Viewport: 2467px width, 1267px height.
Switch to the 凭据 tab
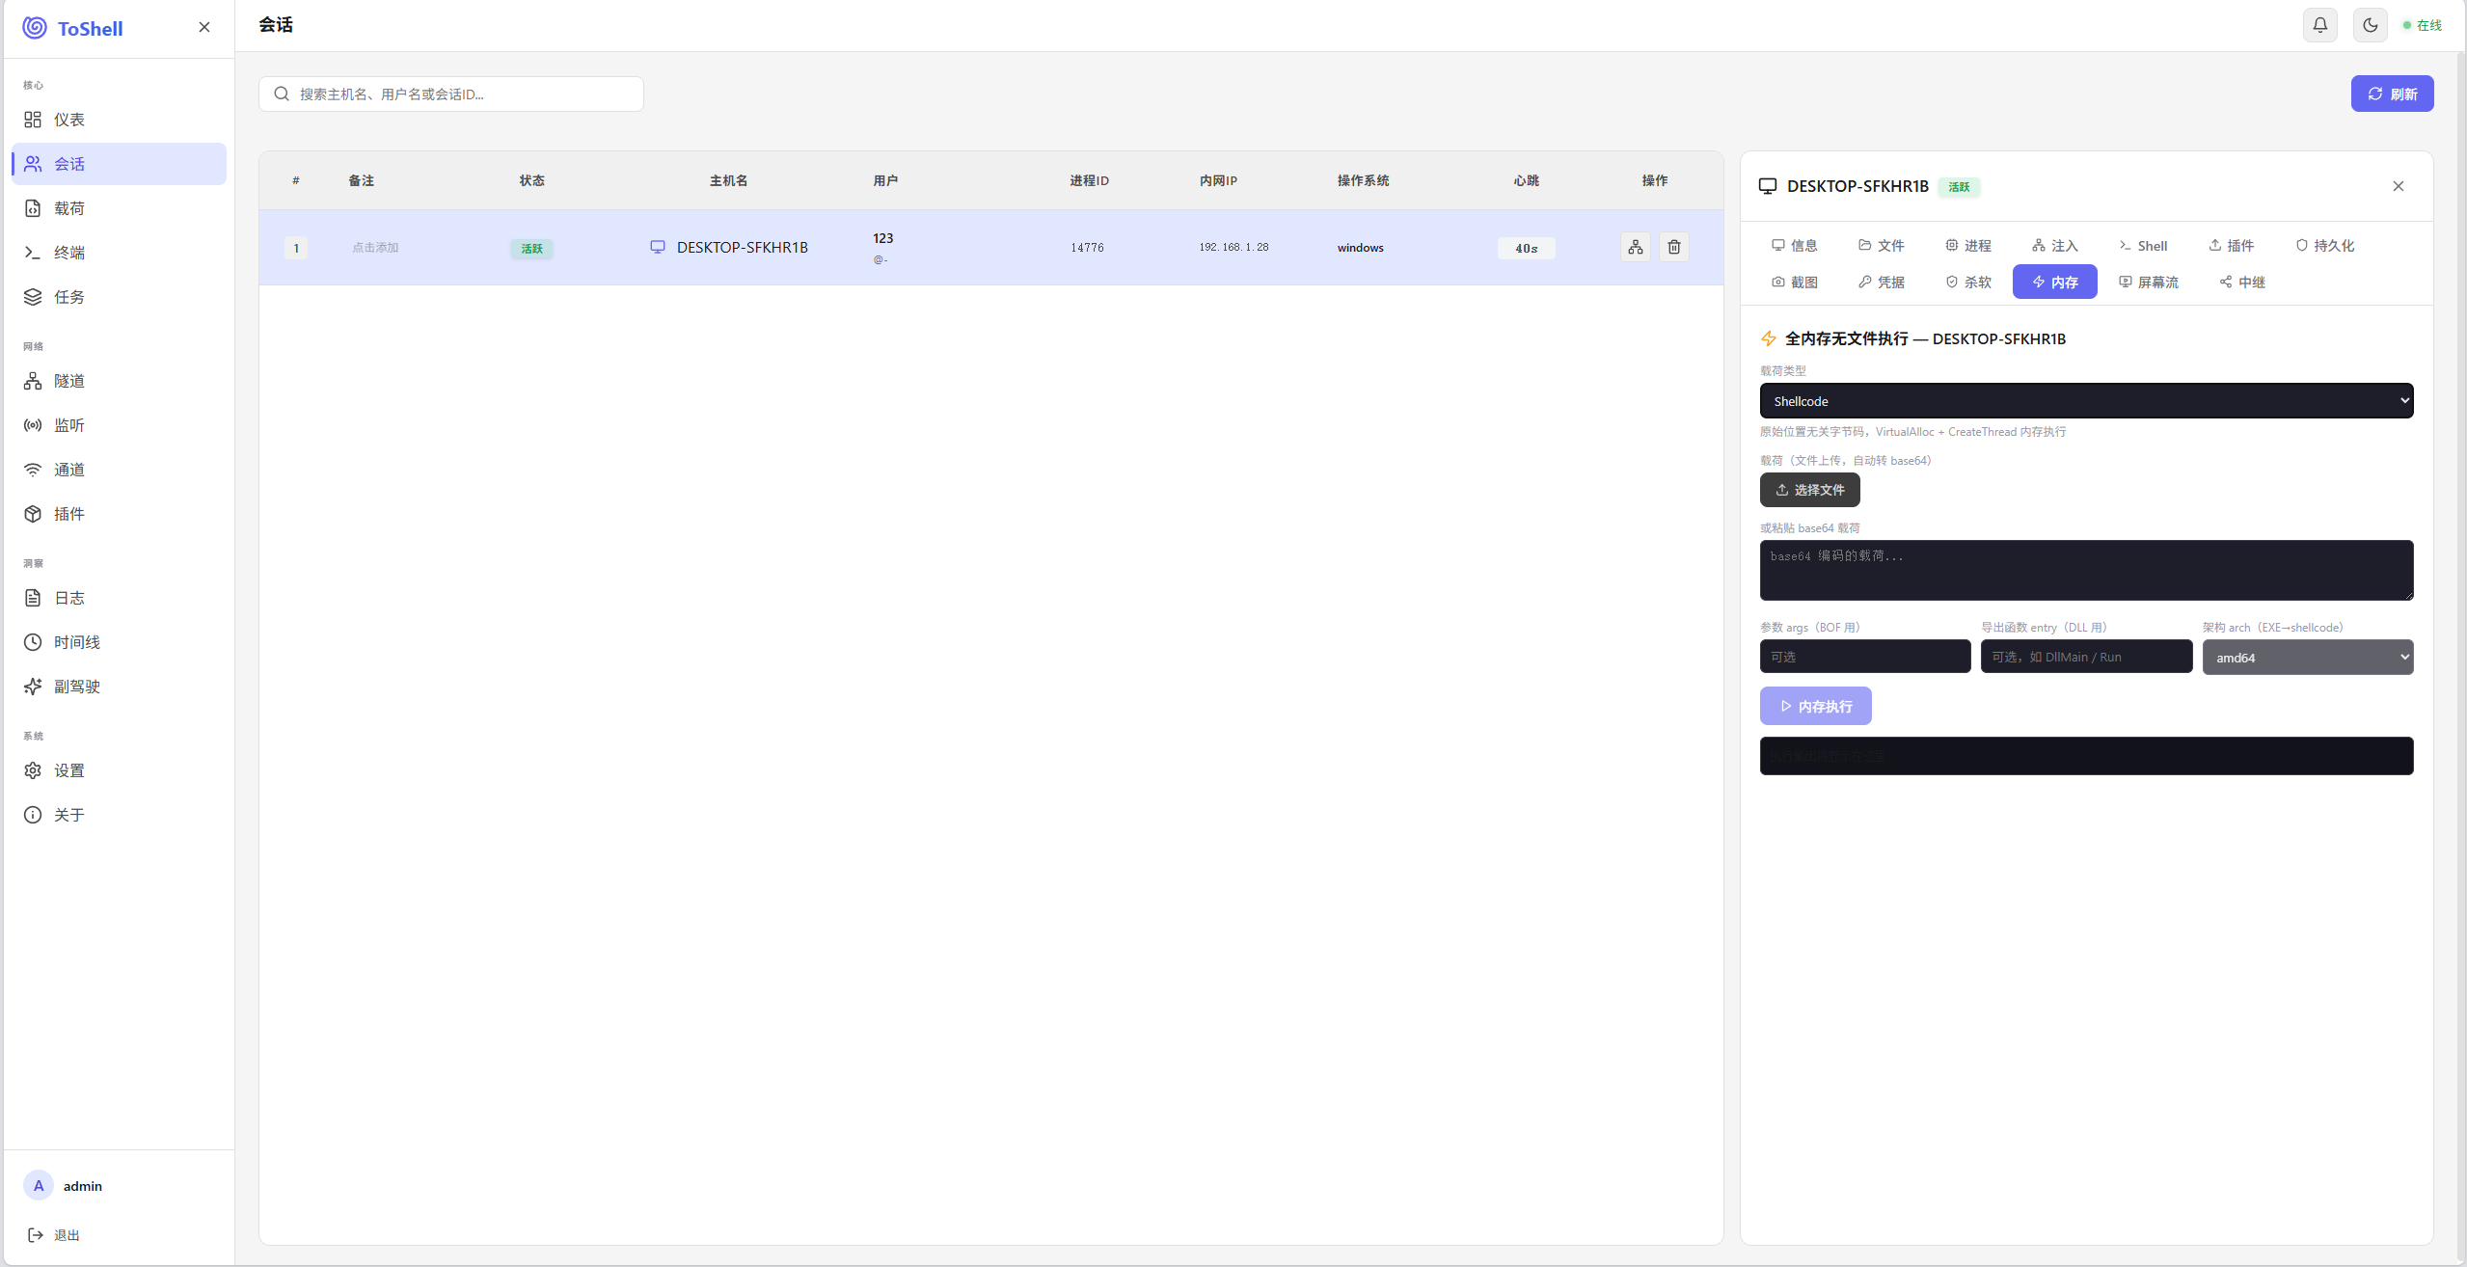tap(1882, 283)
